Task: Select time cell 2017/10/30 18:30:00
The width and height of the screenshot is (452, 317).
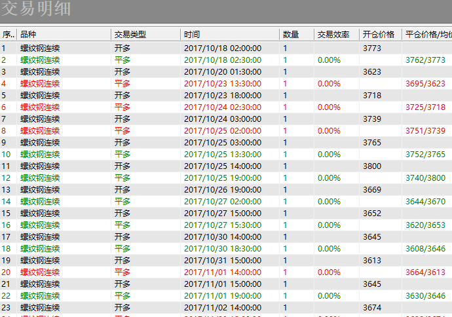Action: [223, 249]
